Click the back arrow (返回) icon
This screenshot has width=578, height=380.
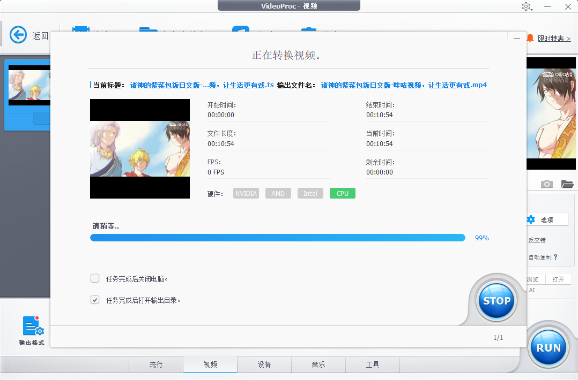point(18,35)
